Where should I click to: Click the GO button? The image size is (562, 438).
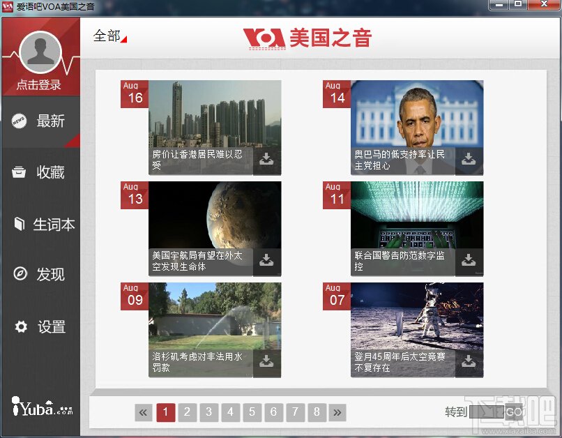tap(514, 412)
